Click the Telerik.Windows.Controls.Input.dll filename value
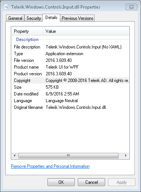The height and width of the screenshot is (192, 141). [76, 107]
